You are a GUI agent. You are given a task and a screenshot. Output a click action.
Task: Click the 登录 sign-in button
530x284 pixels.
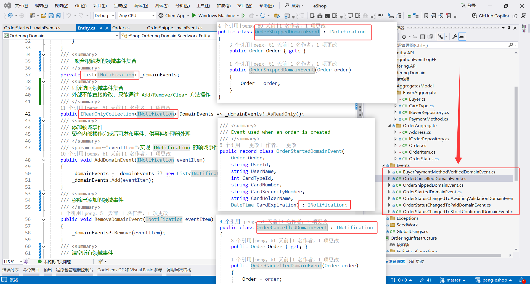click(469, 6)
